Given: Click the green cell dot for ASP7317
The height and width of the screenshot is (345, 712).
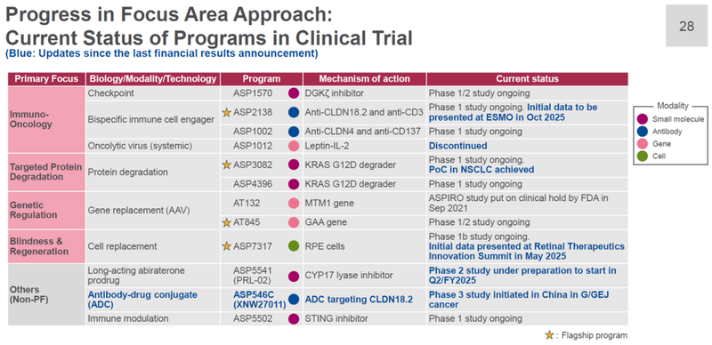Looking at the screenshot, I should [294, 246].
